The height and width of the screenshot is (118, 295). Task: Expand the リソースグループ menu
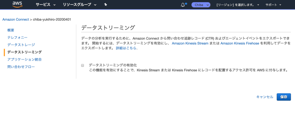80,5
